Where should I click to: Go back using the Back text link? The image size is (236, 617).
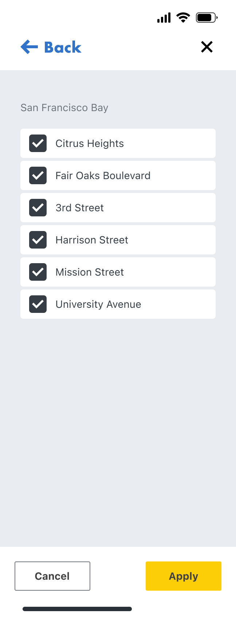click(x=63, y=47)
